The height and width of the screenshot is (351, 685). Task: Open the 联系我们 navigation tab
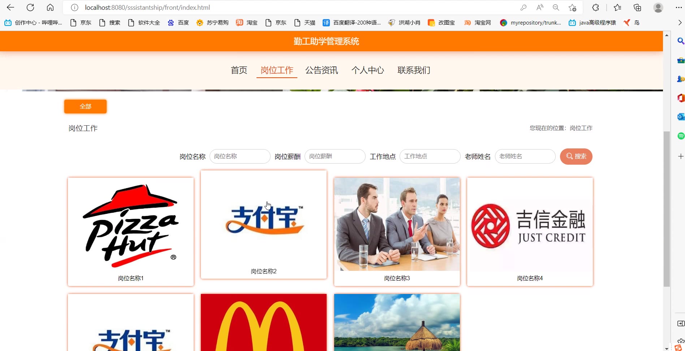click(x=414, y=70)
